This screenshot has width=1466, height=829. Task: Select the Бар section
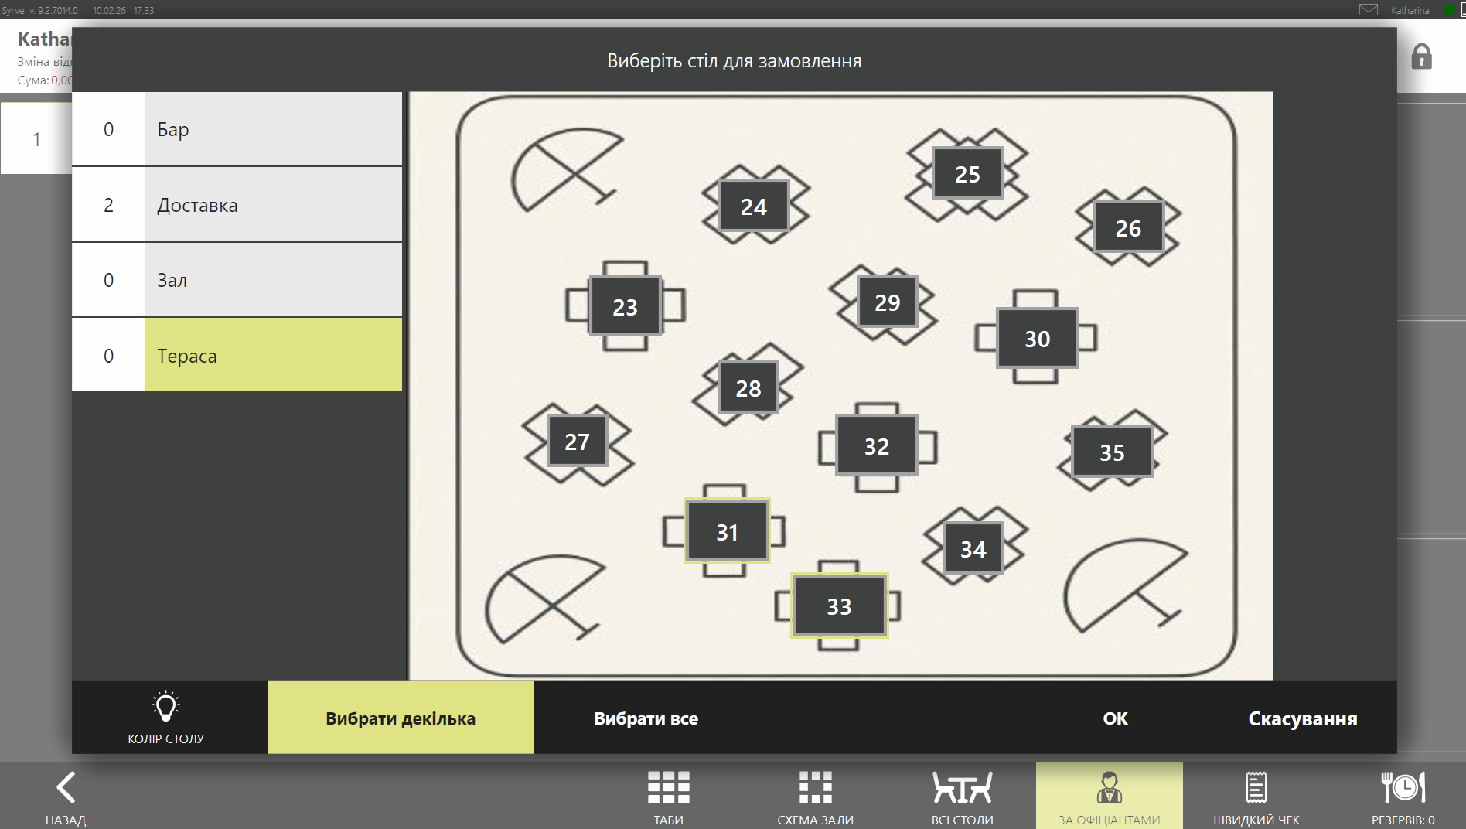pos(237,129)
